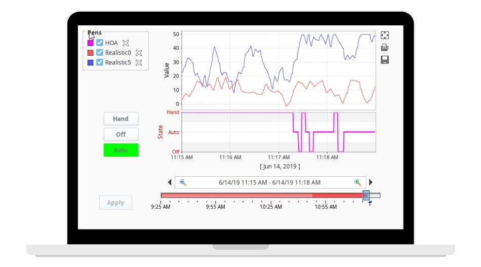481x267 pixels.
Task: Disable the Realistic5 pen checkbox
Action: click(x=100, y=62)
